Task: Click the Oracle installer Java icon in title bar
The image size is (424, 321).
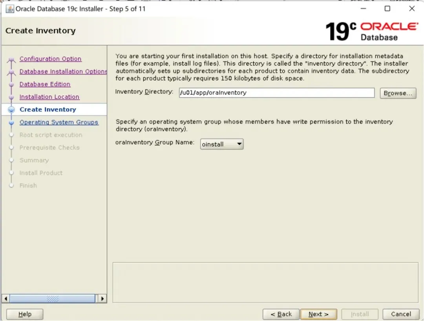Action: point(10,9)
